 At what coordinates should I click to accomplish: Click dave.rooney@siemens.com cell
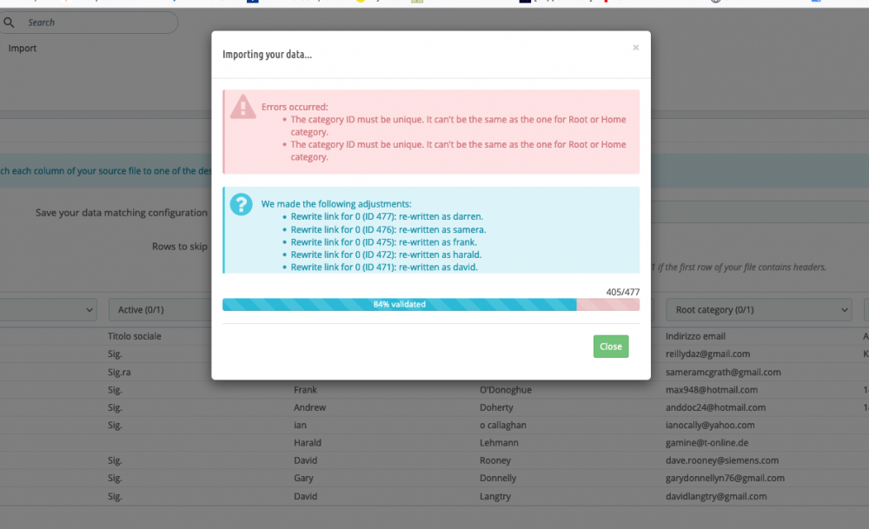(x=722, y=460)
